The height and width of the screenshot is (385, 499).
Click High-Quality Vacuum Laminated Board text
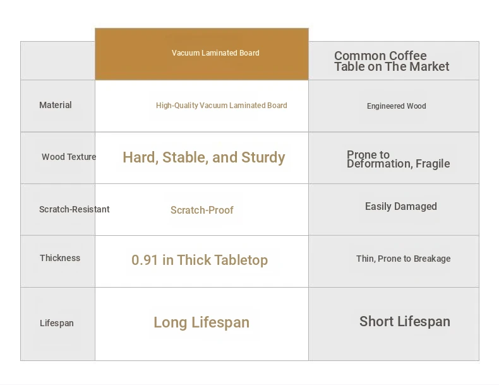coord(222,106)
